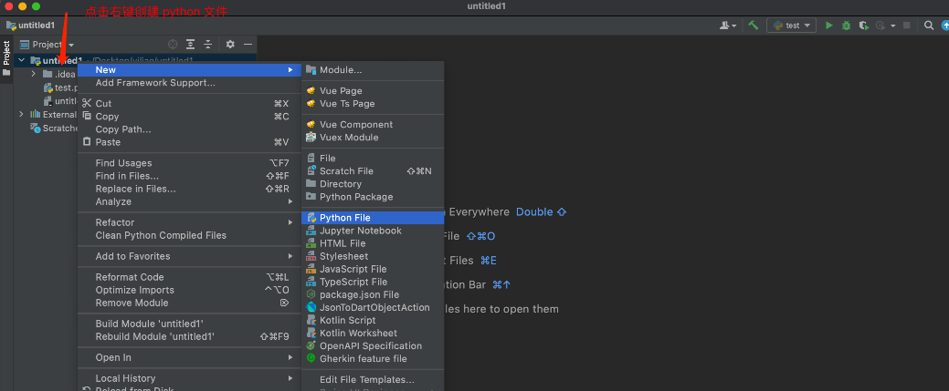Select TypeScript File in the New submenu
Viewport: 949px width, 391px height.
pyautogui.click(x=373, y=282)
